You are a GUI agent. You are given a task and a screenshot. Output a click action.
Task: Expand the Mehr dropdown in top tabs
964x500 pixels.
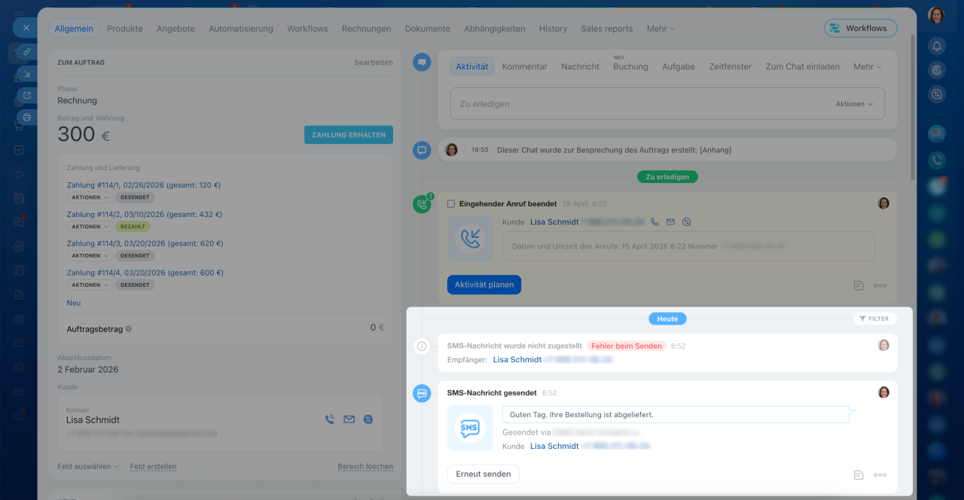pos(660,29)
